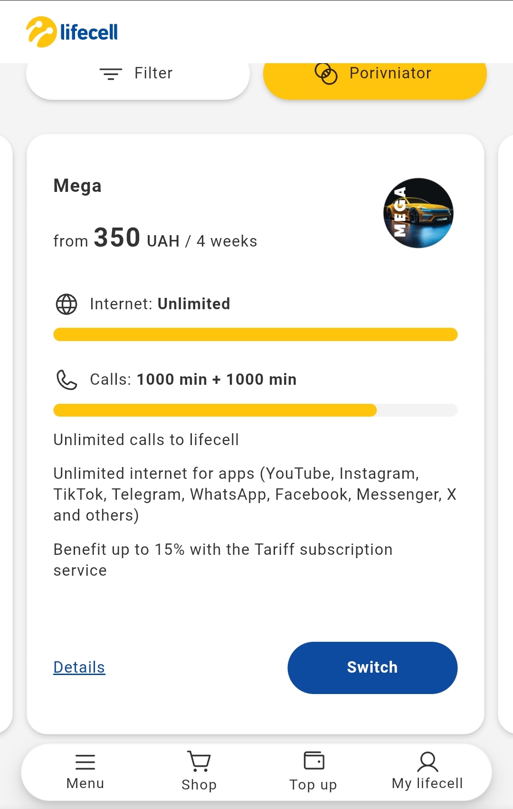513x809 pixels.
Task: Open the Details link
Action: pos(79,667)
